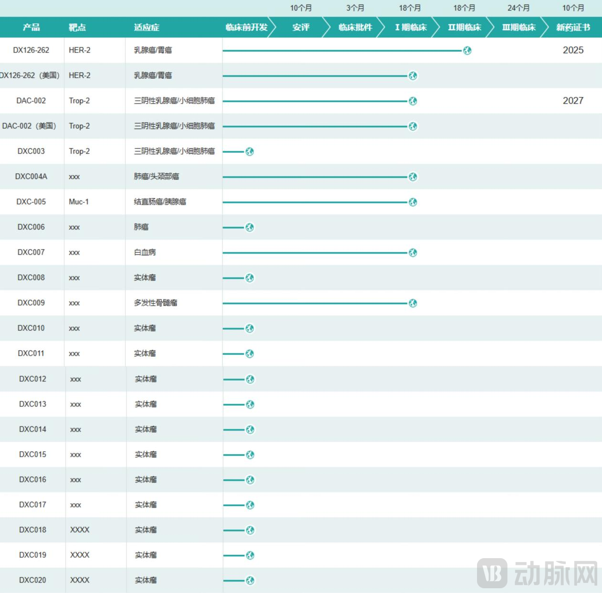The width and height of the screenshot is (602, 593).
Task: Select the globe icon for DX126-262 (美国)
Action: click(413, 76)
